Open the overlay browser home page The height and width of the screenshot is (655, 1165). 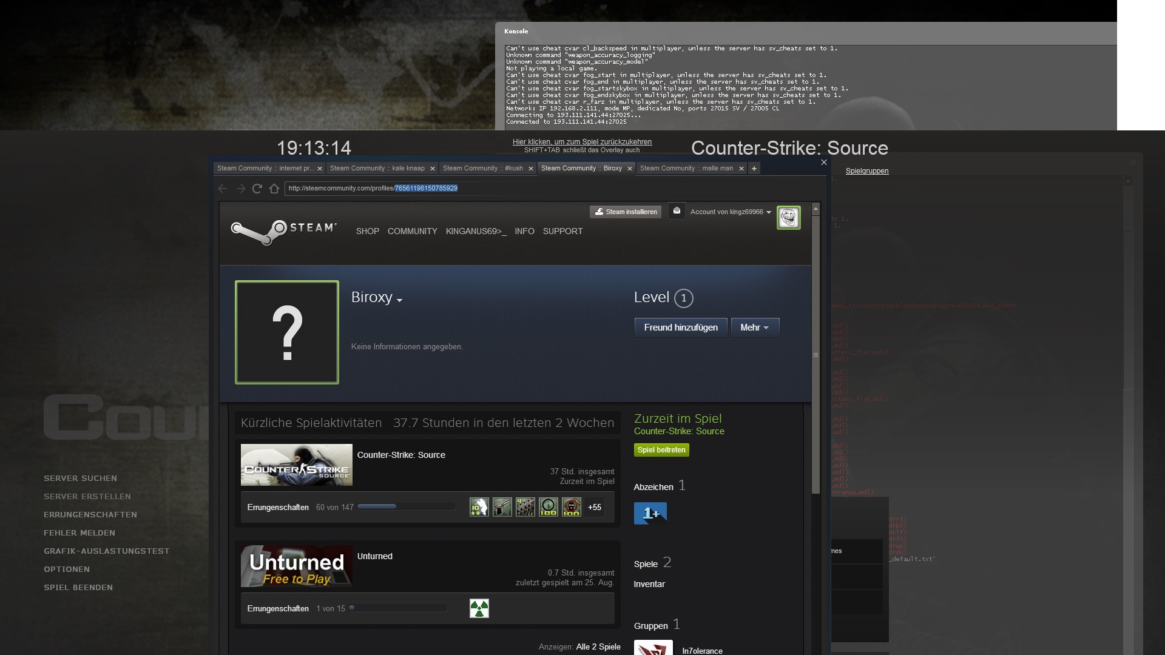(274, 189)
